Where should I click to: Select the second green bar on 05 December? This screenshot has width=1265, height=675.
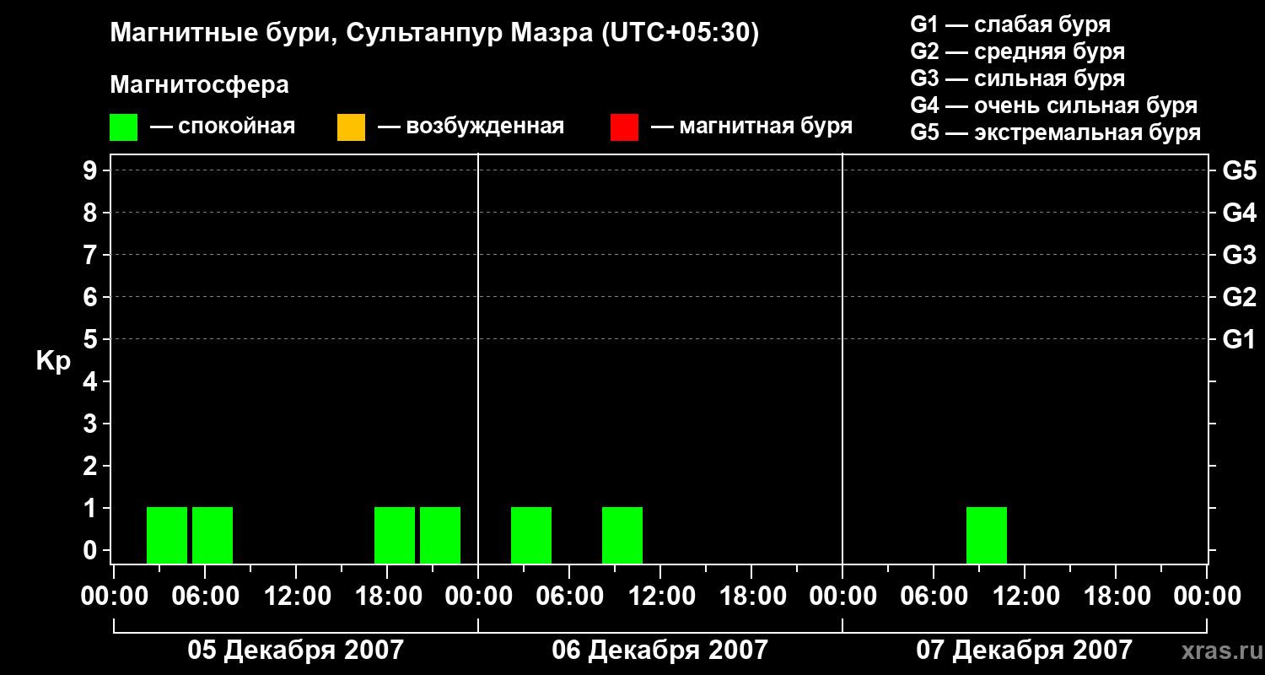[213, 535]
